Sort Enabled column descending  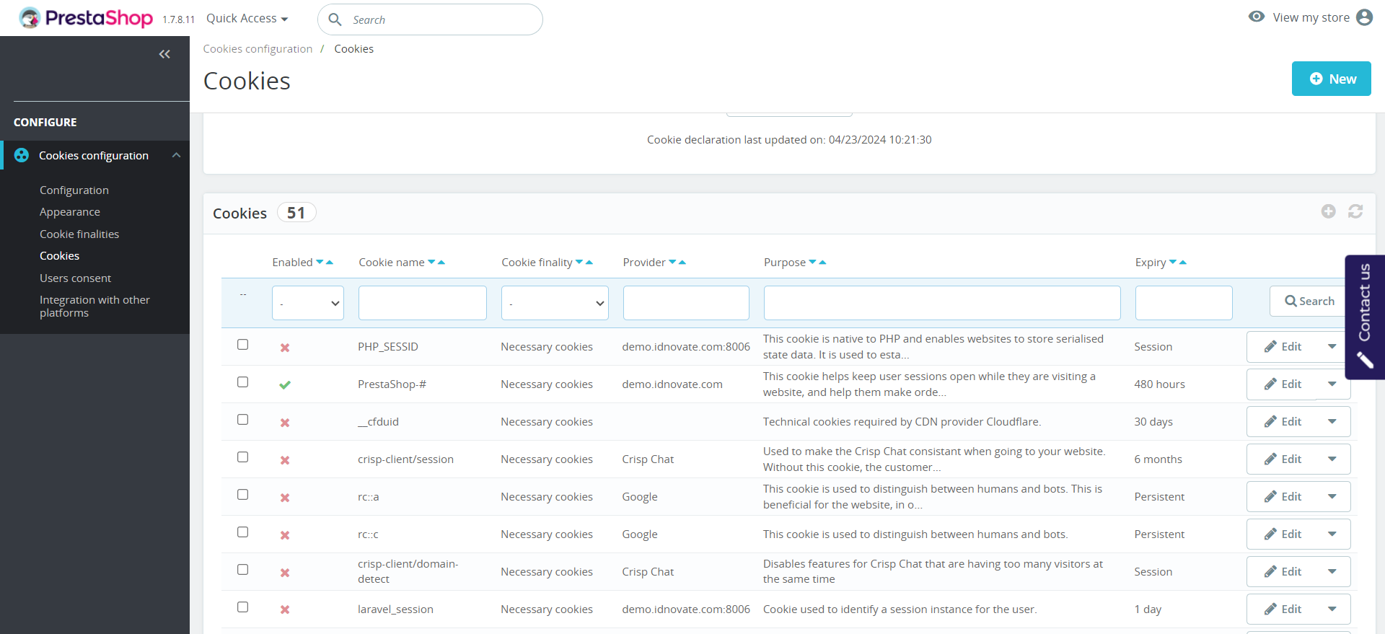click(320, 263)
